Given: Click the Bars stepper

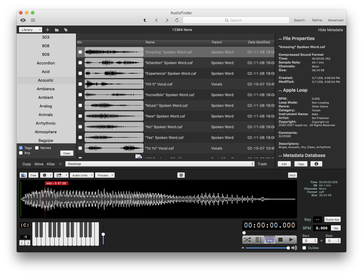Looking at the screenshot, I should (315, 241).
